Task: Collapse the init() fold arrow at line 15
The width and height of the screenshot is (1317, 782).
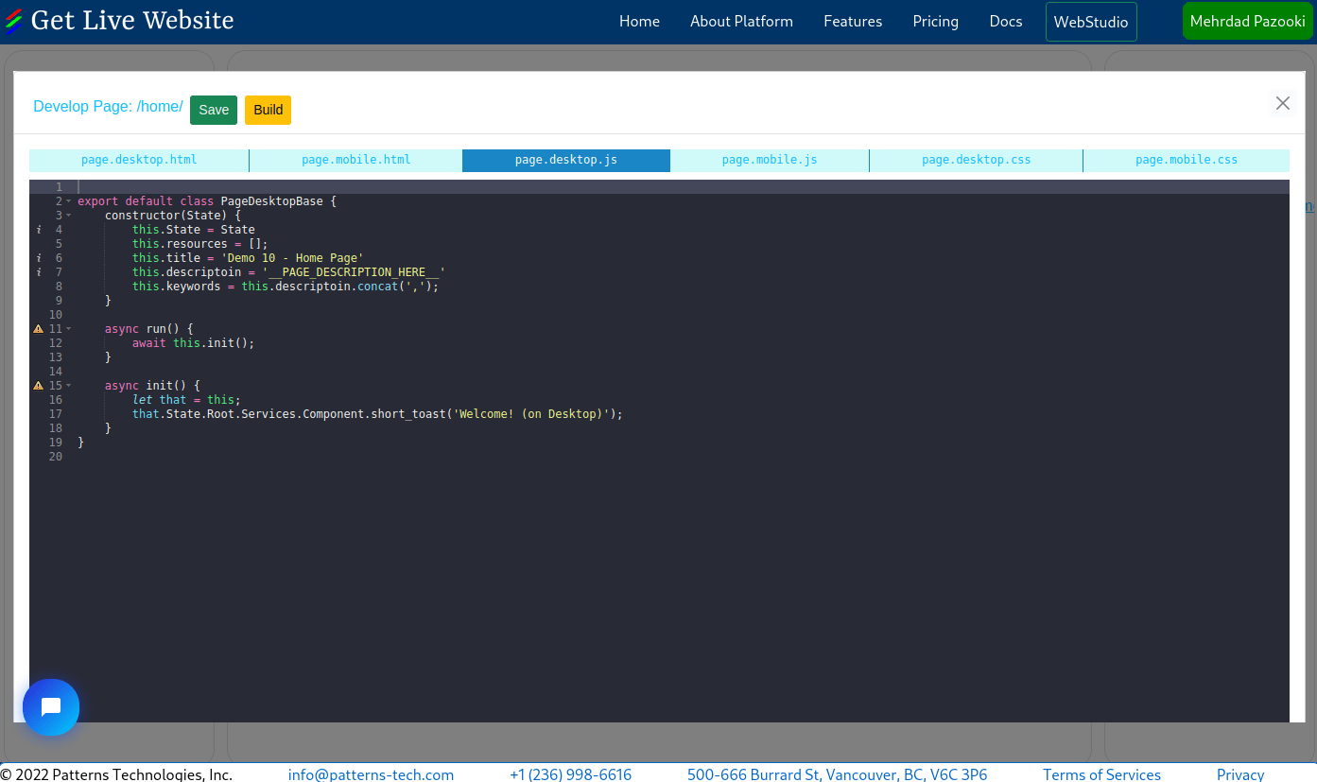Action: 68,386
